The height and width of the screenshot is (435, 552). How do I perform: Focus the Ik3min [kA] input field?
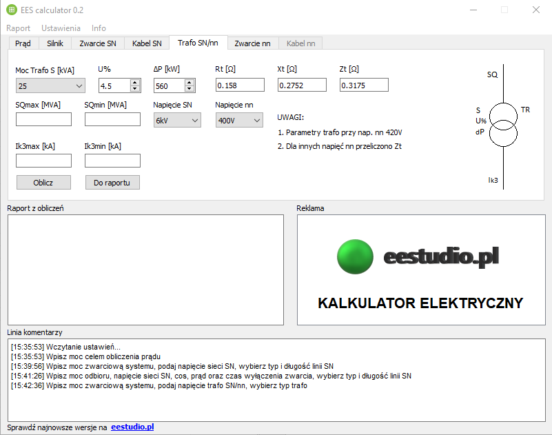pos(112,161)
